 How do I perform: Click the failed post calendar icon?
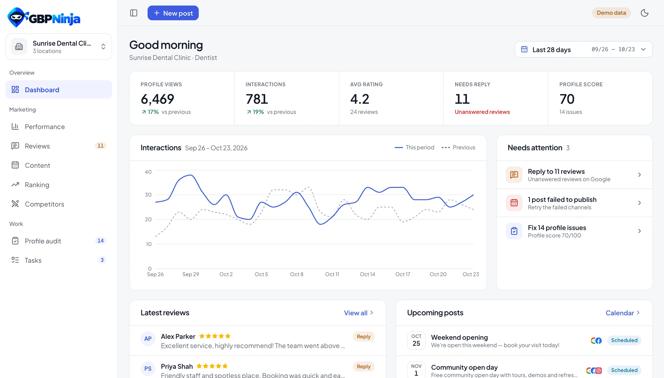click(514, 203)
